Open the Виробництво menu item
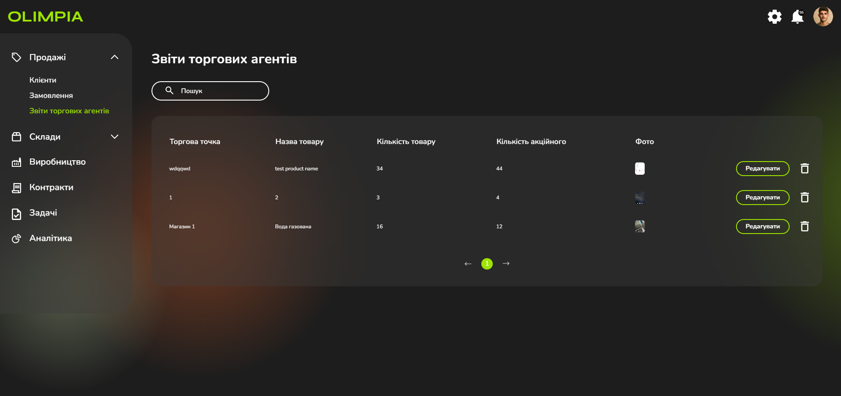Screen dimensions: 841x396 [58, 162]
